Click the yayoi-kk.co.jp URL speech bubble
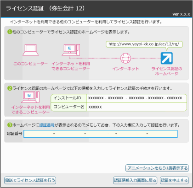The width and height of the screenshot is (193, 188). (144, 44)
